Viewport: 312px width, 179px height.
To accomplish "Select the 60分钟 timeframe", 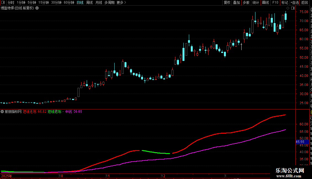I will click(69, 2).
